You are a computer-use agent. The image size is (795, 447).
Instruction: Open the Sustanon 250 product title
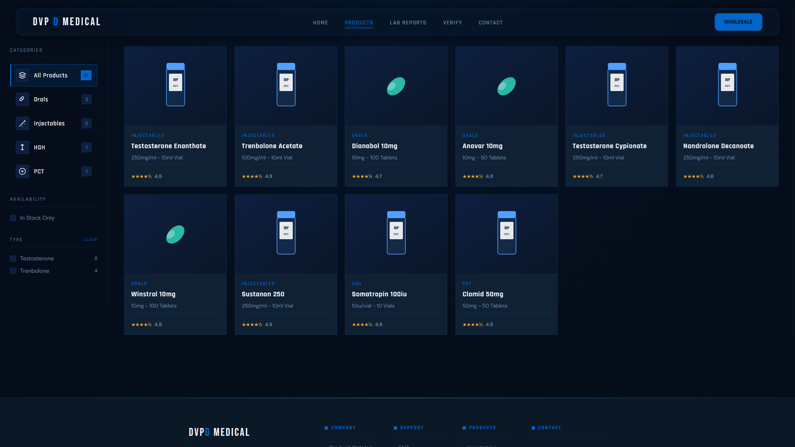coord(263,294)
